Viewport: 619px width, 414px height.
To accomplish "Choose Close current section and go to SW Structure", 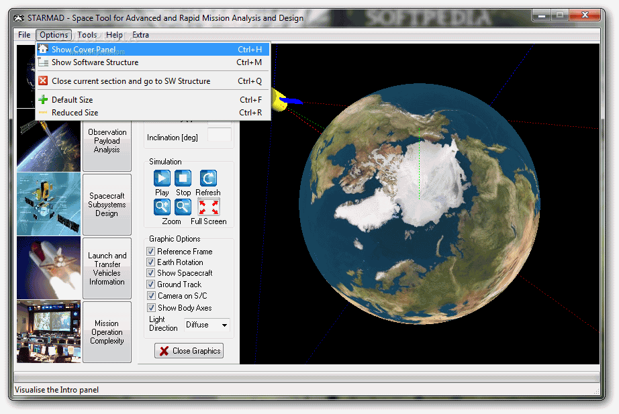I will [x=153, y=81].
